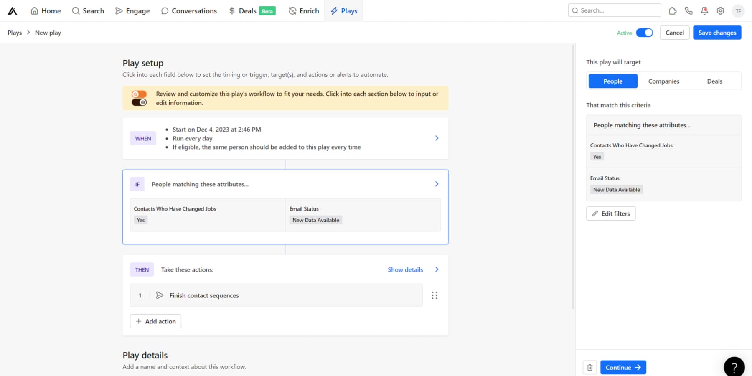Select People as play target
This screenshot has width=752, height=376.
pos(612,81)
